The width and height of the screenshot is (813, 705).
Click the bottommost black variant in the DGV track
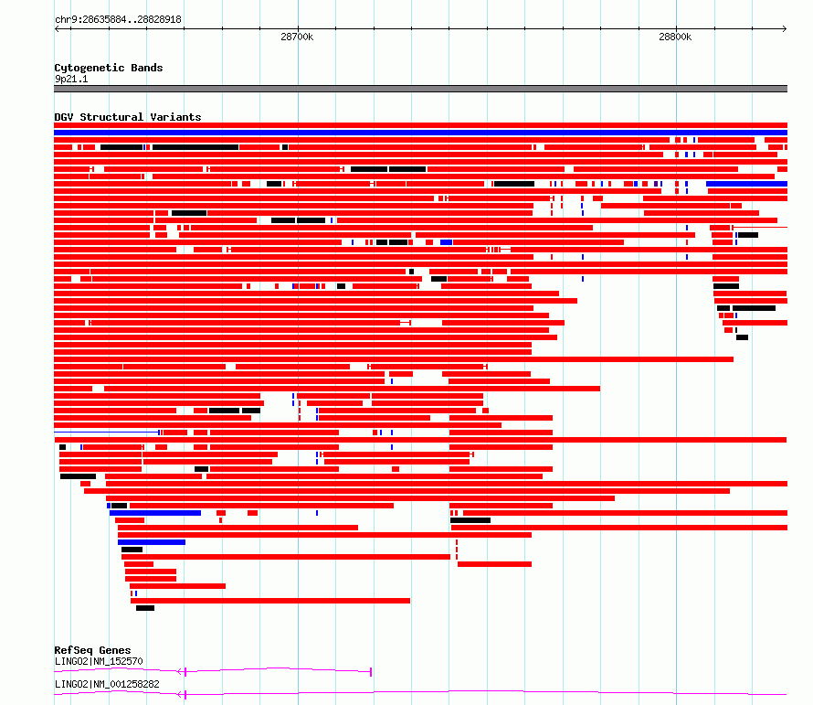pyautogui.click(x=145, y=608)
